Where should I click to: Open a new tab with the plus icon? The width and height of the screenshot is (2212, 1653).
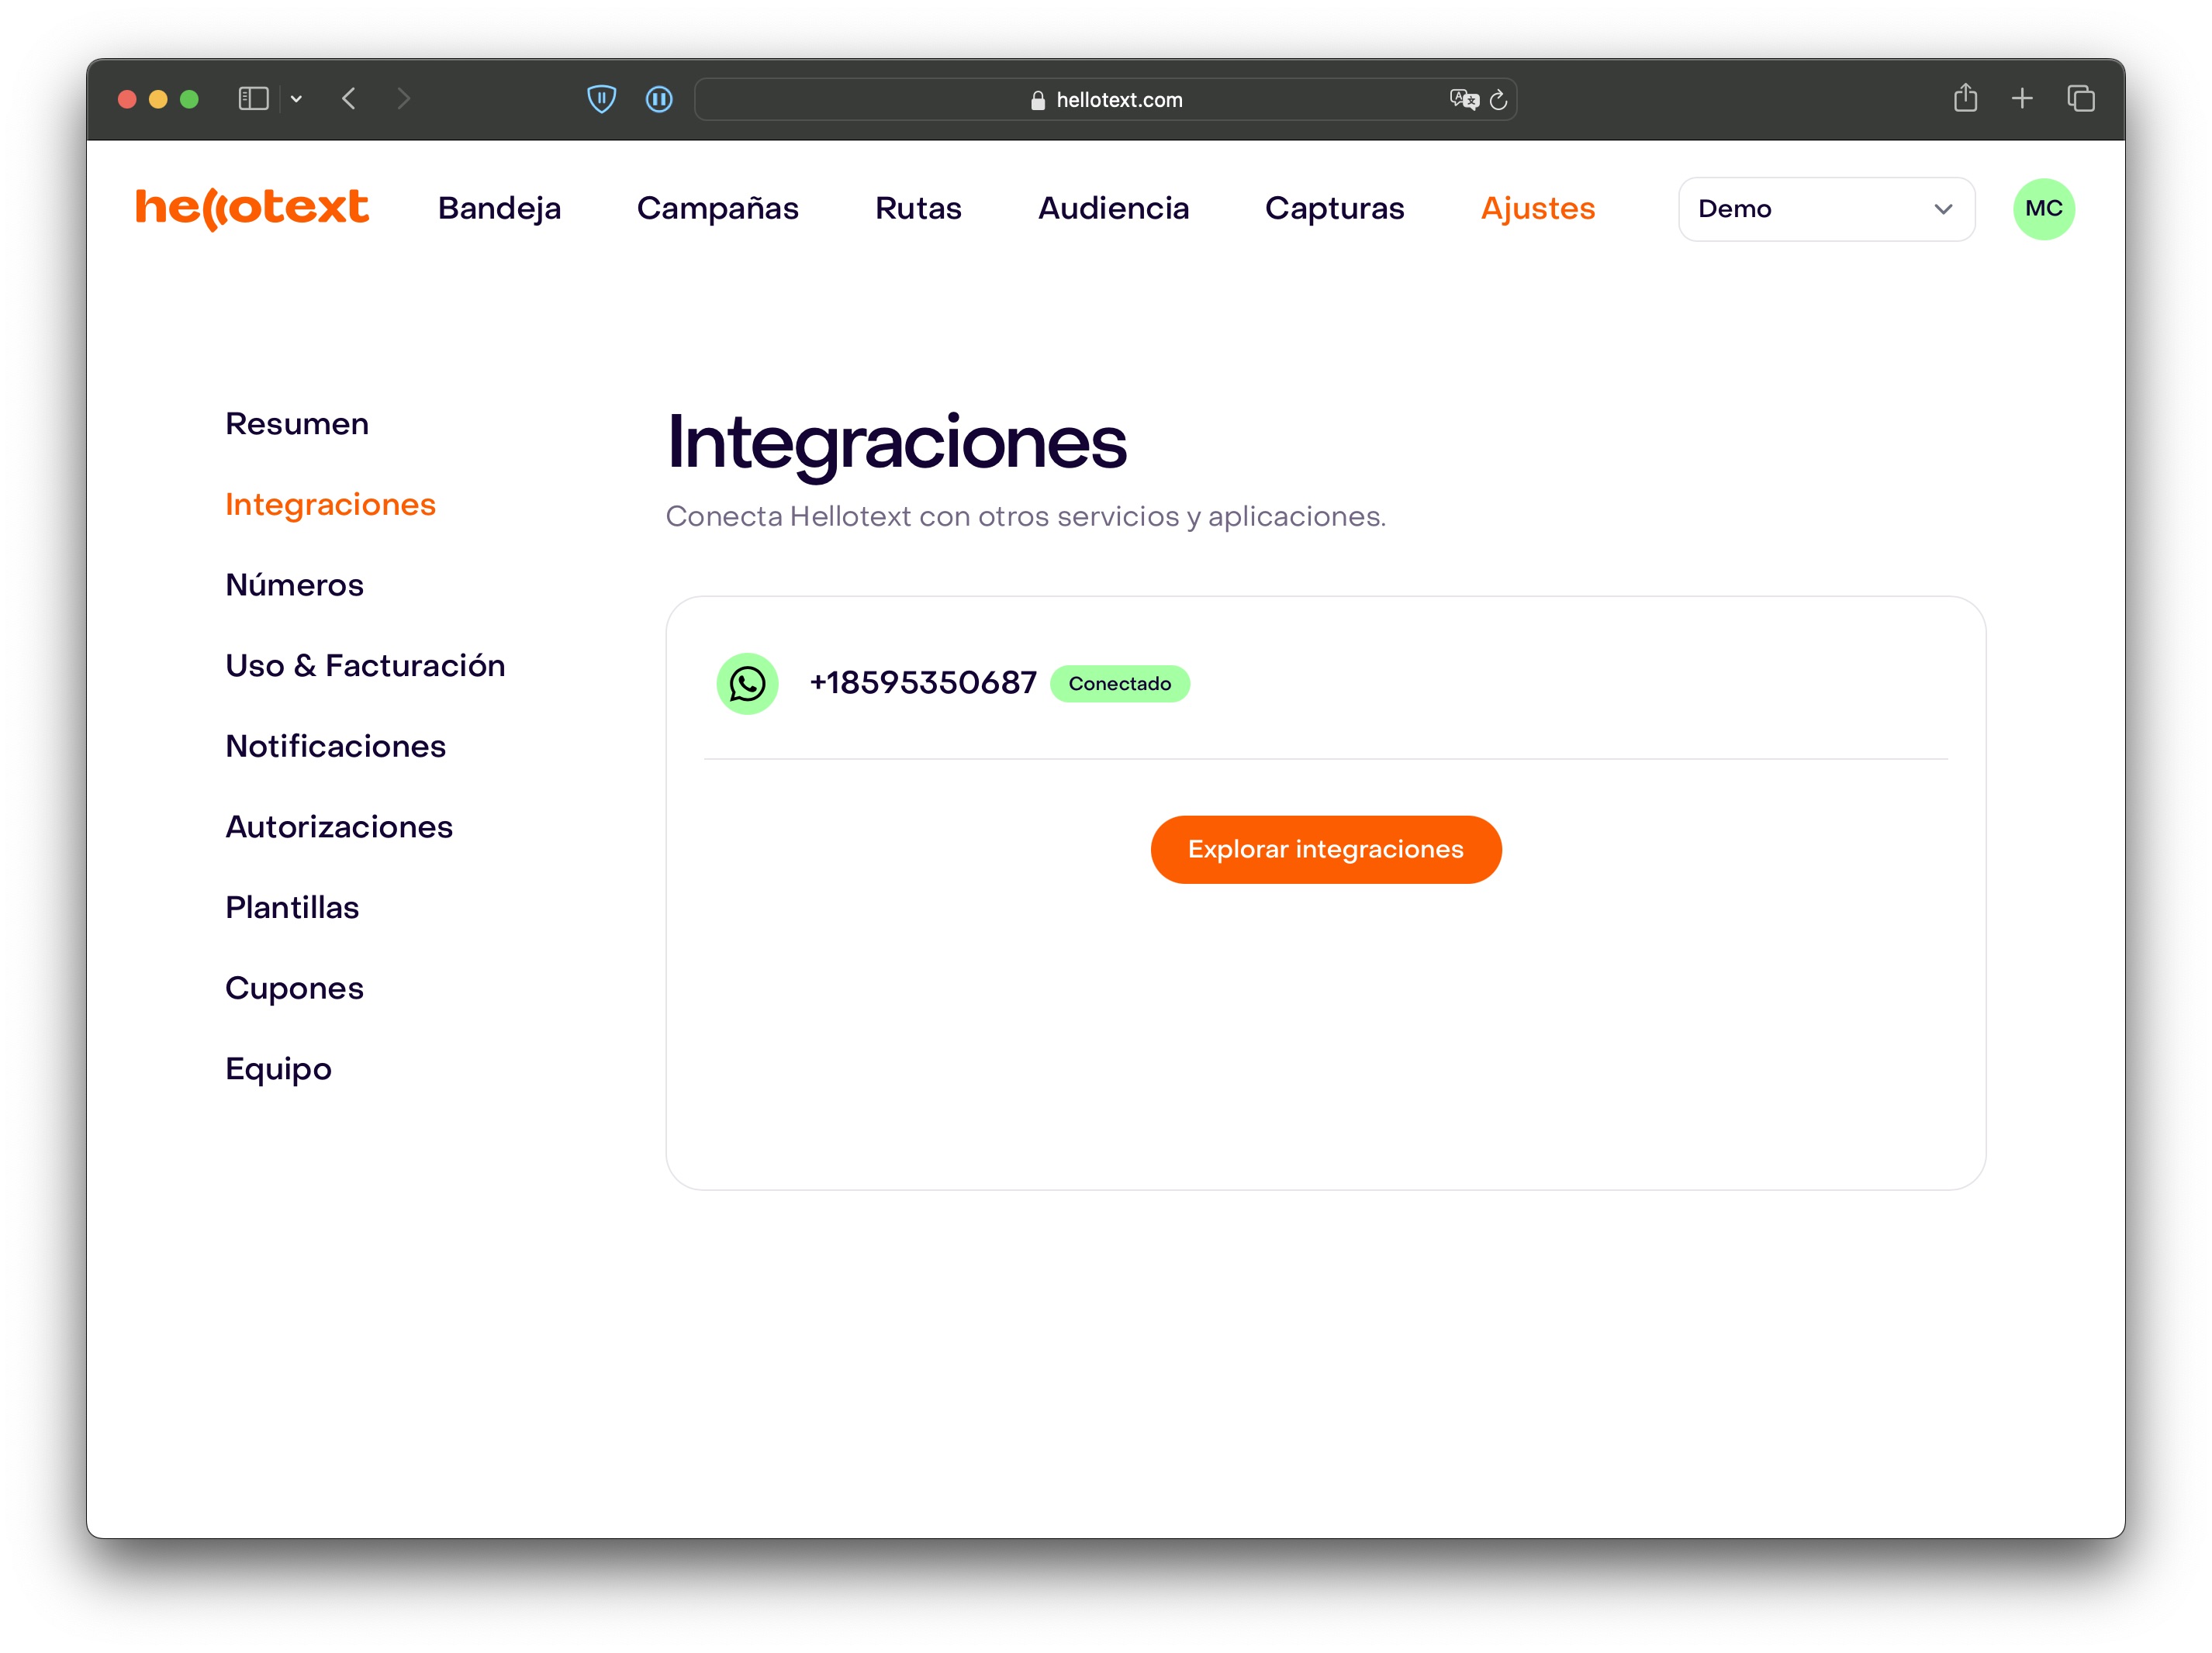pyautogui.click(x=2022, y=99)
